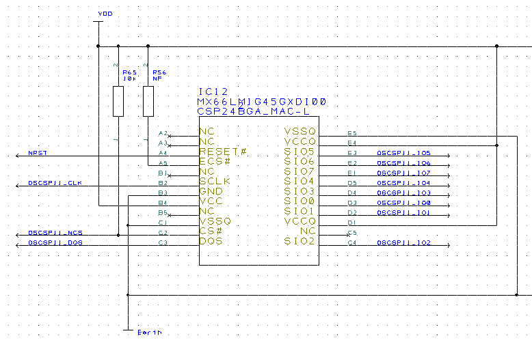Select pin number D2 on IC12
This screenshot has width=532, height=340.
352,212
